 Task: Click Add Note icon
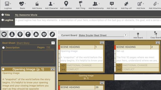pyautogui.click(x=140, y=4)
